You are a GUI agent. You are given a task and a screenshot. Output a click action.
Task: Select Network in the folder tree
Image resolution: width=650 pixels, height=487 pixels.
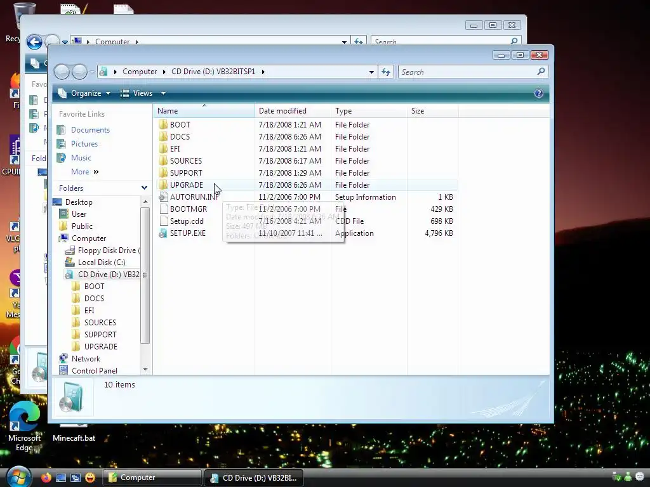coord(86,359)
